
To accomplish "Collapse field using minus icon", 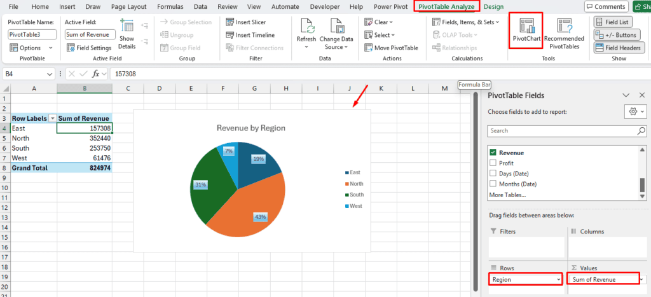I will pos(144,41).
